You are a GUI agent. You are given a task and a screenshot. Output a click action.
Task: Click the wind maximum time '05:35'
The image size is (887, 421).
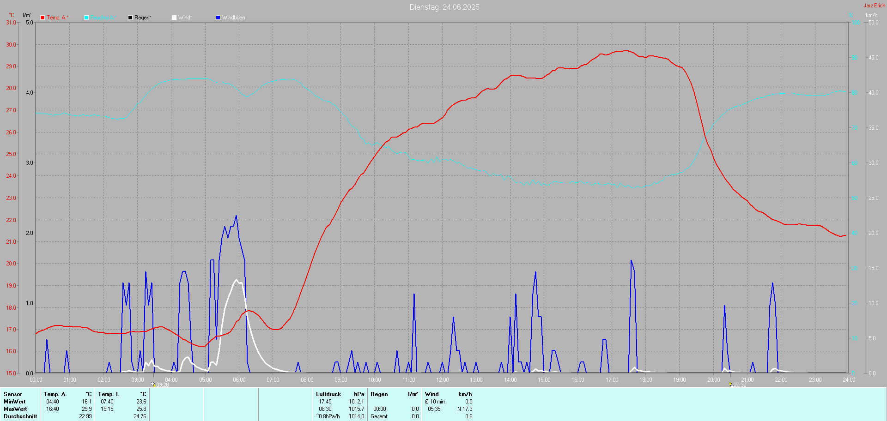pyautogui.click(x=434, y=409)
